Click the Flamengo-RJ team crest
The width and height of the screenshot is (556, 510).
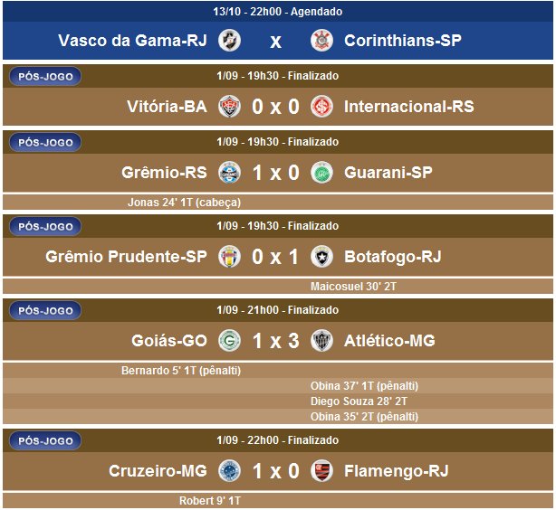click(321, 471)
